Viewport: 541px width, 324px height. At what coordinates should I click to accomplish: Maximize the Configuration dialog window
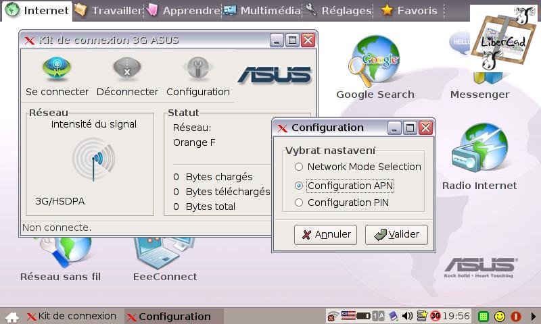[410, 128]
